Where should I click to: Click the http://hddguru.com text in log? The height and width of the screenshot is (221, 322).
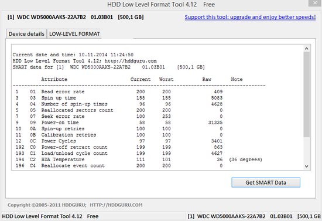tap(131, 61)
